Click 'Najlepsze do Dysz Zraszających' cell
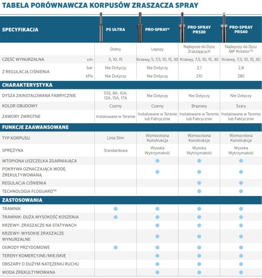Image resolution: width=262 pixels, height=278 pixels. [x=199, y=49]
